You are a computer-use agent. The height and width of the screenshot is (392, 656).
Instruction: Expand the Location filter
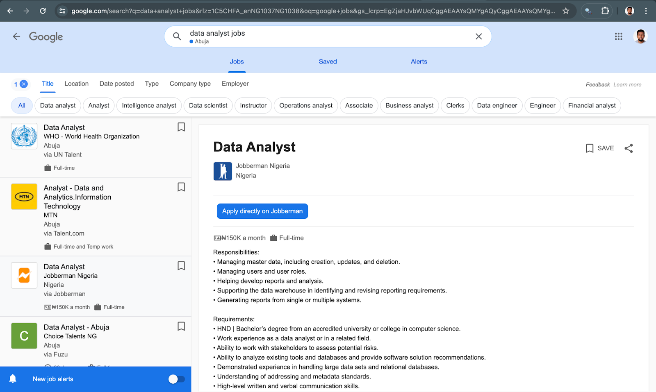pos(76,84)
